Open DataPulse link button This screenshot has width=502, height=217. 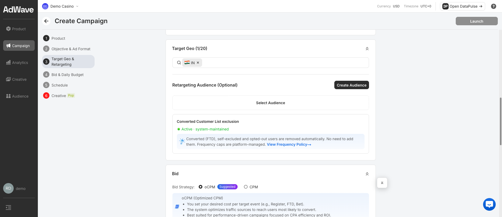coord(462,6)
